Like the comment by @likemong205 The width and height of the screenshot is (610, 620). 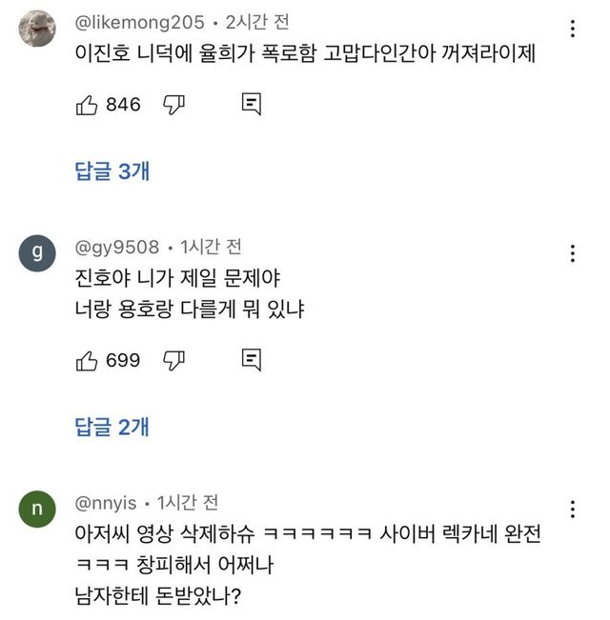point(87,105)
